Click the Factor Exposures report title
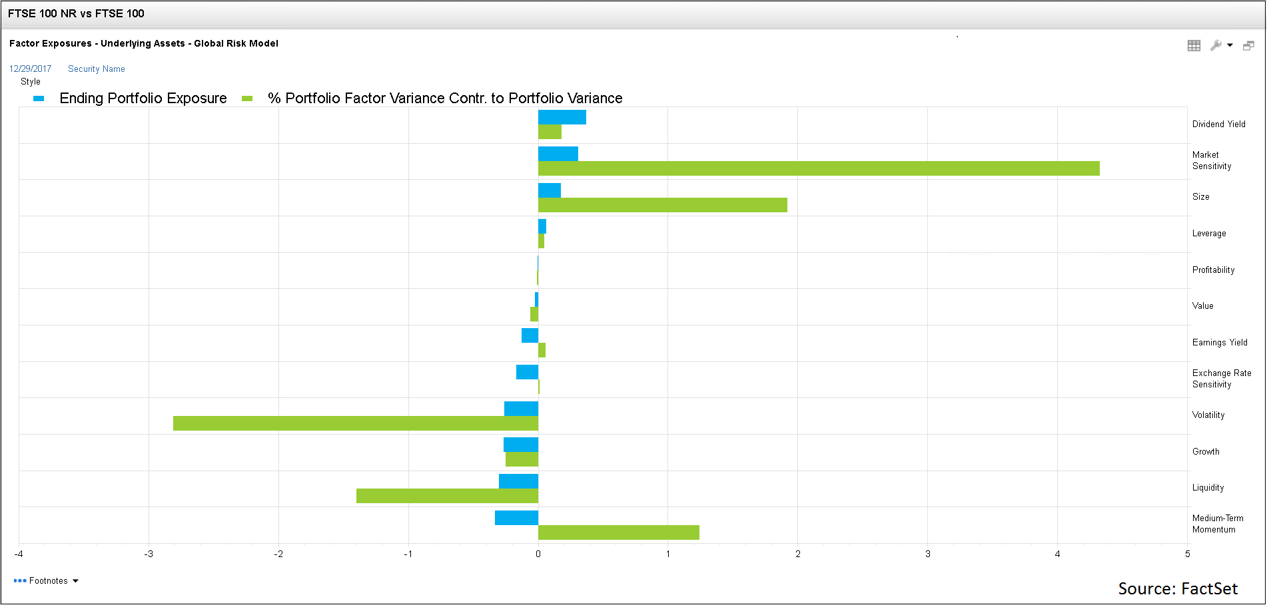 point(144,43)
